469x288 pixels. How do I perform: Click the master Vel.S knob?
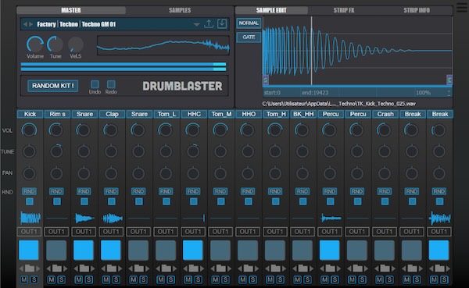[75, 44]
